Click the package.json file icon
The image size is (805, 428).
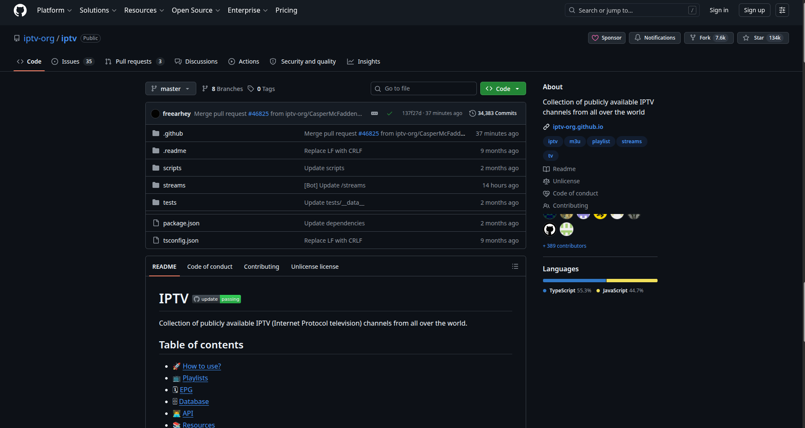pos(156,223)
